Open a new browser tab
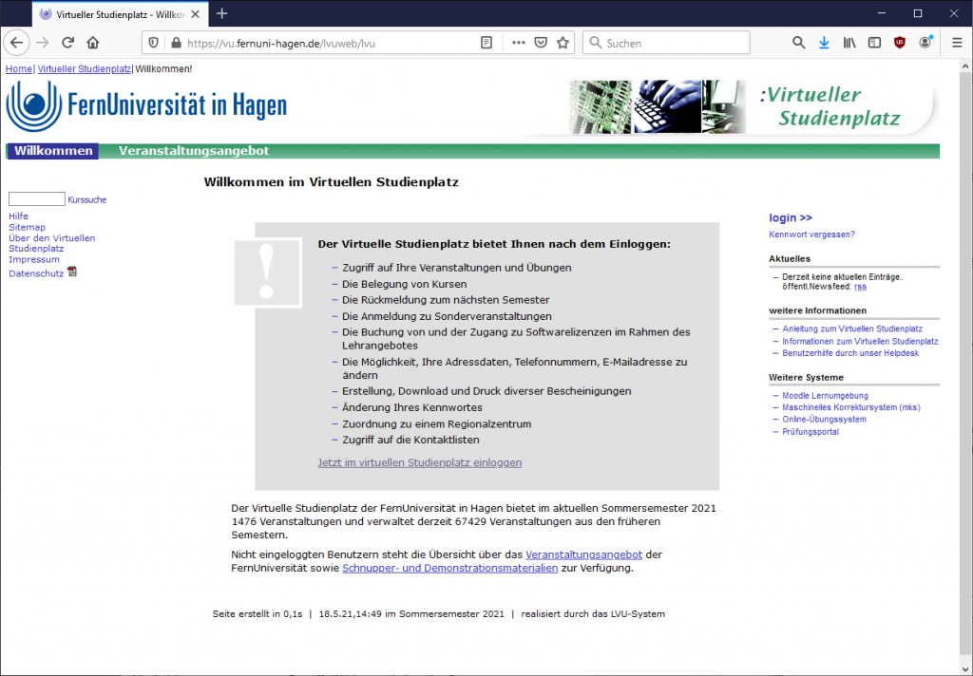 pyautogui.click(x=222, y=13)
